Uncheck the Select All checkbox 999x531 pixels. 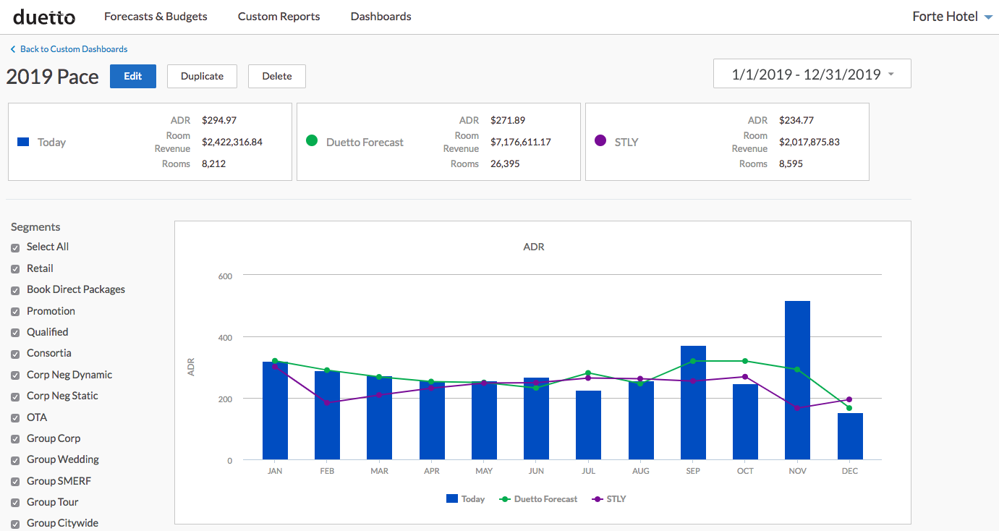(15, 247)
